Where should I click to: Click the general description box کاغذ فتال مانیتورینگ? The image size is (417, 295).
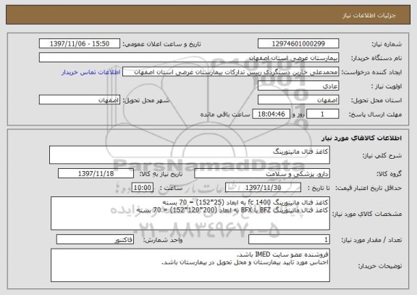pyautogui.click(x=190, y=155)
